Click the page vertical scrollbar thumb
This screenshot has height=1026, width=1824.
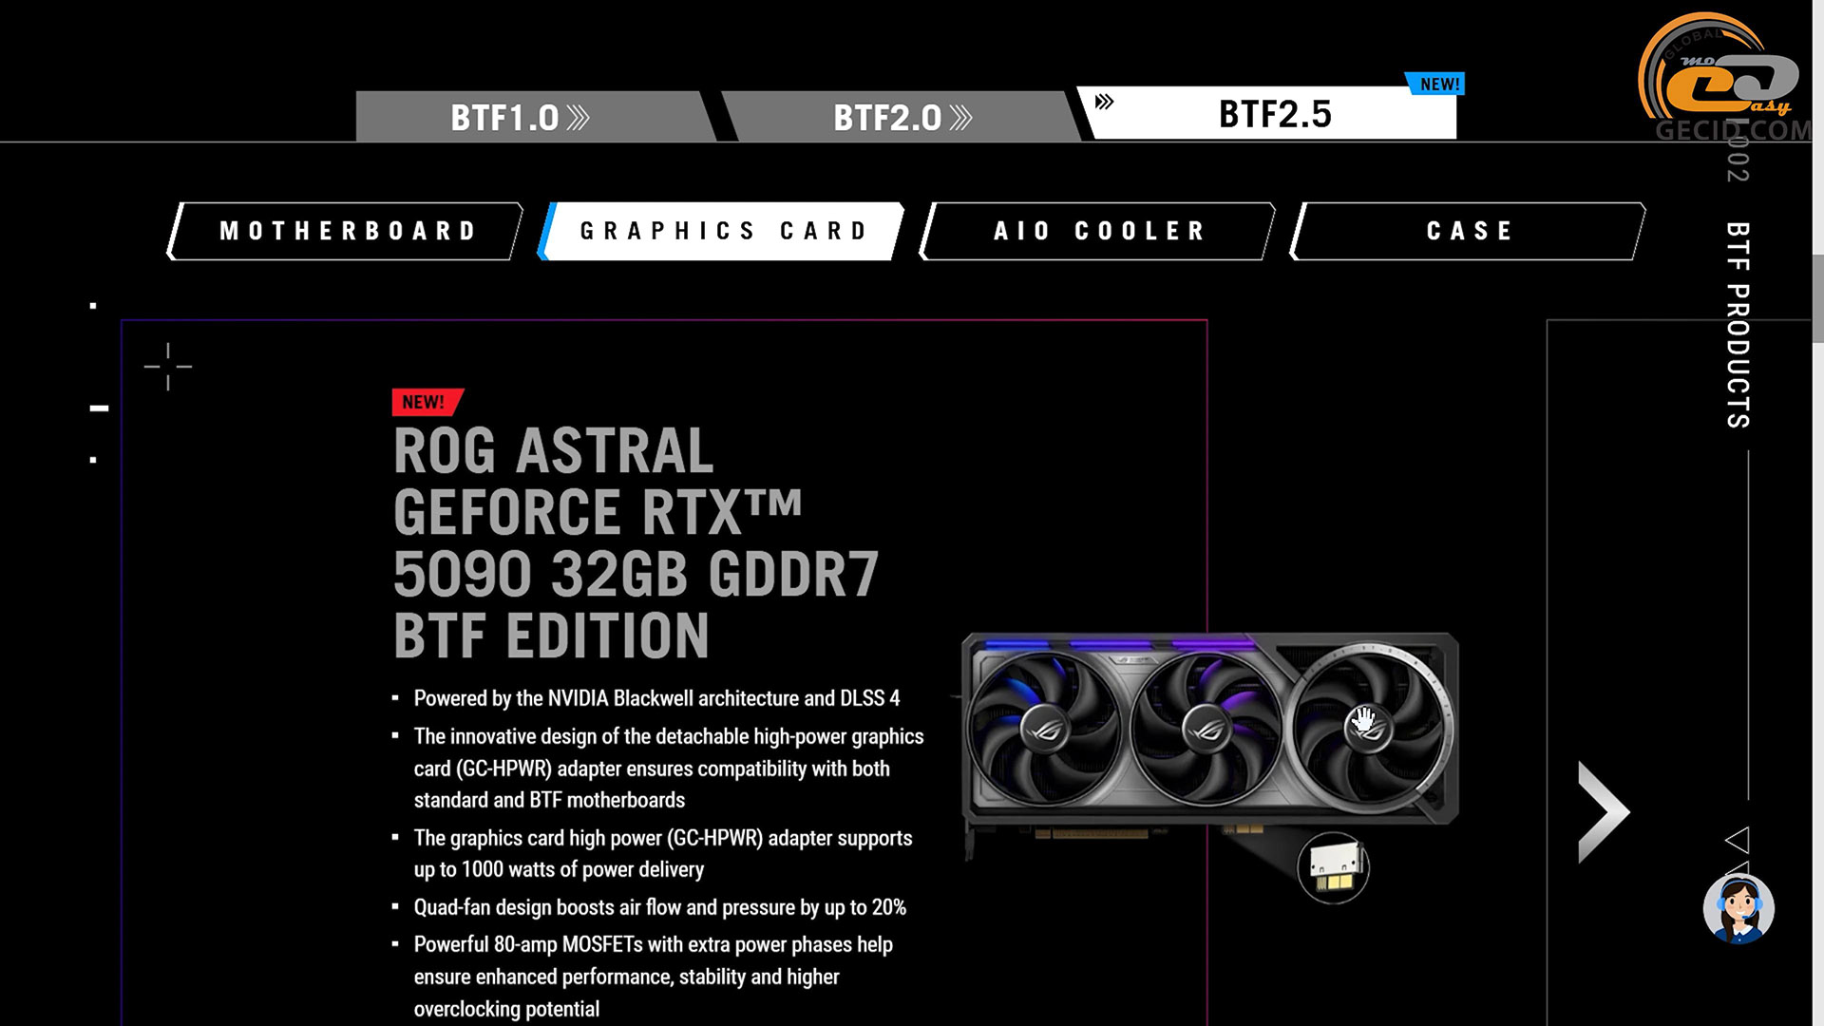click(1817, 299)
